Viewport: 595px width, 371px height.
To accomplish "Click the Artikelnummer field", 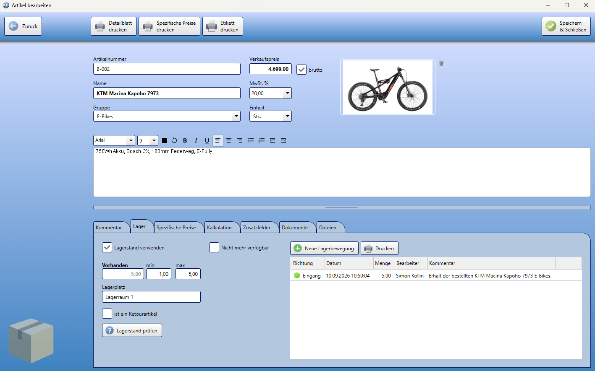I will [x=167, y=69].
